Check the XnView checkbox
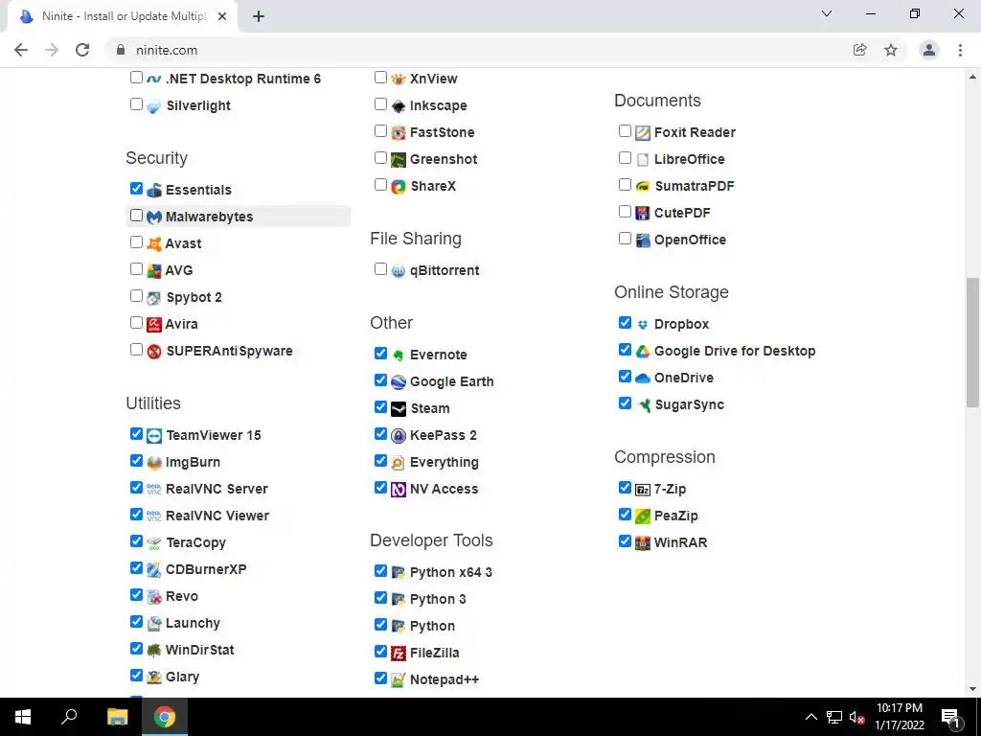 380,78
